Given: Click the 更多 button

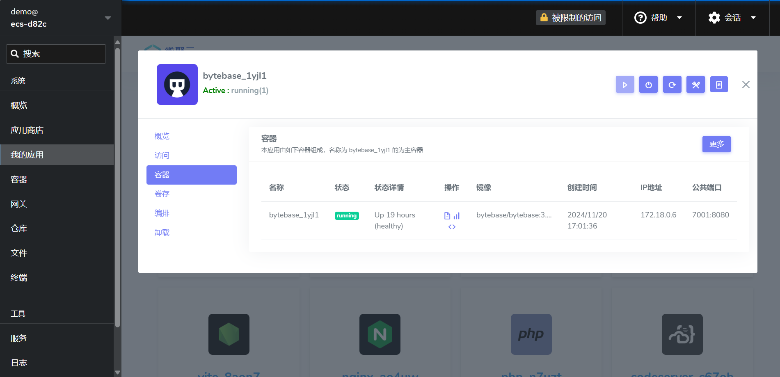Looking at the screenshot, I should 716,144.
